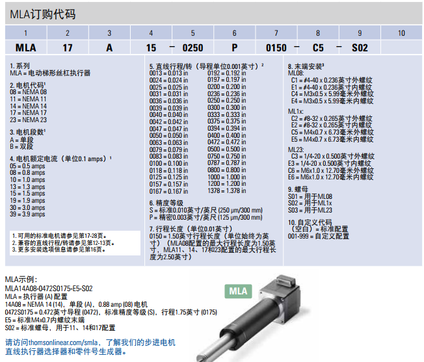Click 'E5 = 标准M4x0.7内螺纹末端' example line
This screenshot has width=424, height=362.
tap(45, 320)
